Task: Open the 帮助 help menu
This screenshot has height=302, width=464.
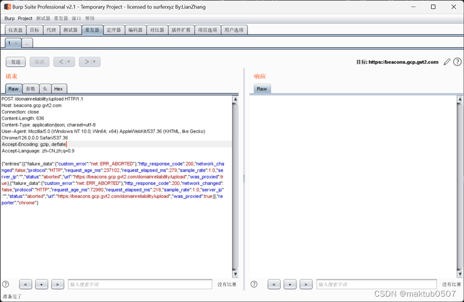Action: coord(90,18)
